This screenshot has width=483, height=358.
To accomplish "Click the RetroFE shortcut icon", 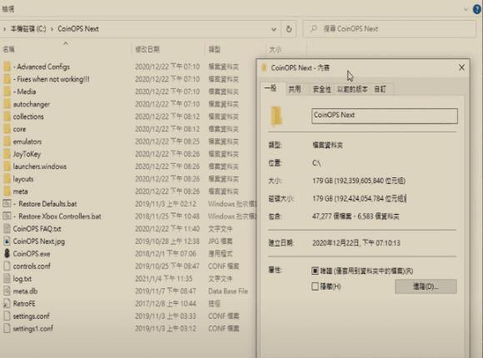I will point(7,304).
